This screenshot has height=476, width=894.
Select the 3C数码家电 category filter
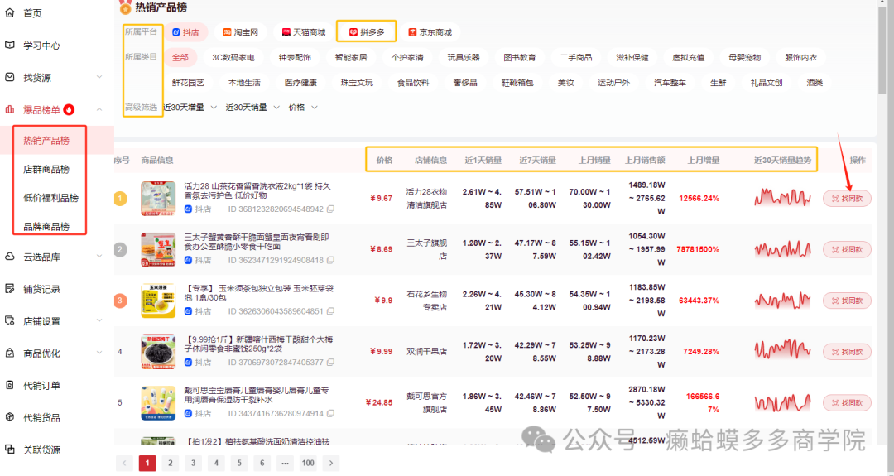pos(233,58)
